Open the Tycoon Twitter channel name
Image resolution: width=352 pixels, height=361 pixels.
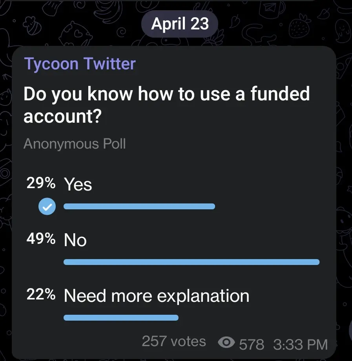point(80,64)
